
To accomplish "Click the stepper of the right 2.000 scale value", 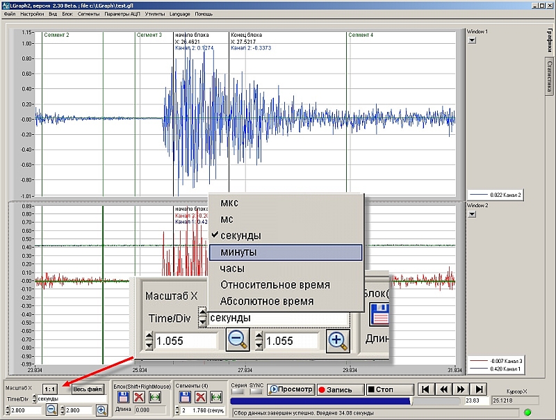I will point(63,410).
